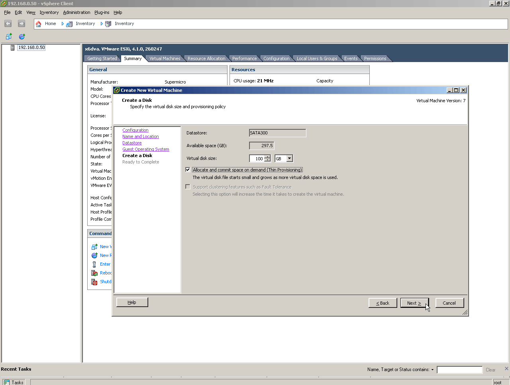Click the Next button

click(x=414, y=303)
